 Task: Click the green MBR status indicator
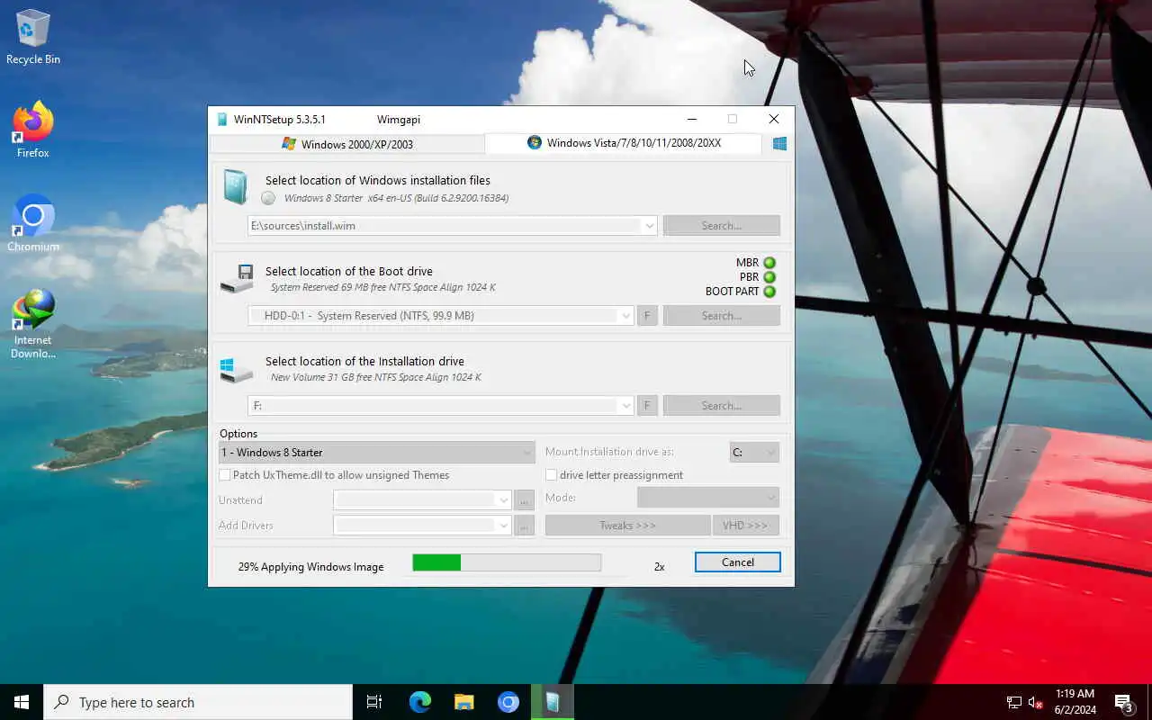pyautogui.click(x=769, y=263)
